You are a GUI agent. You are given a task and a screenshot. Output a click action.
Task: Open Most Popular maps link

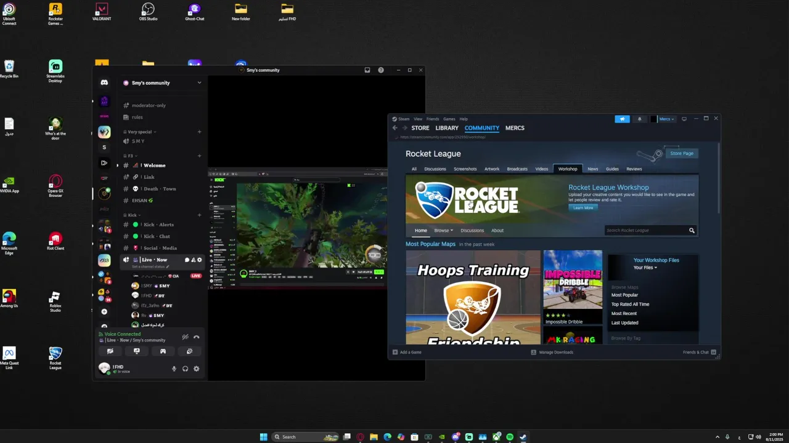[624, 295]
